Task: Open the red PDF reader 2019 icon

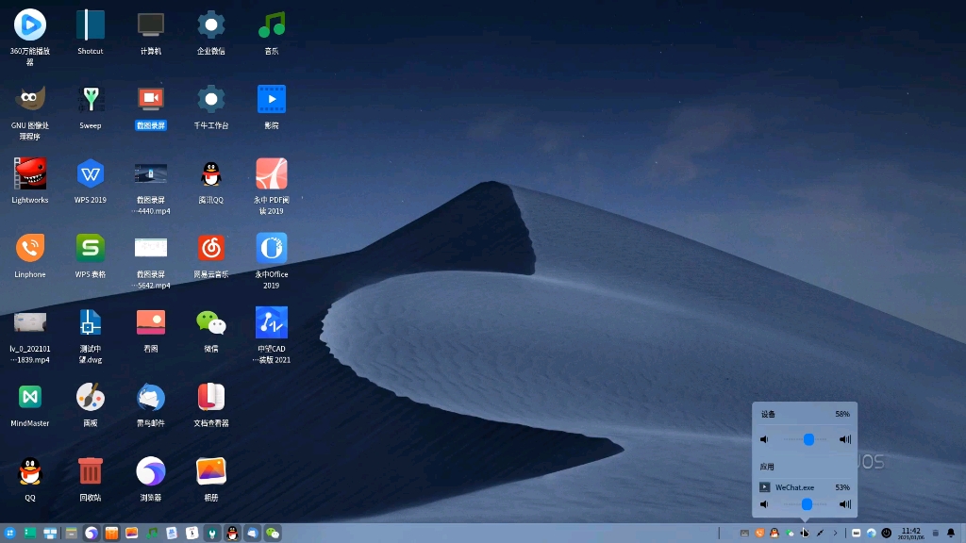Action: click(x=272, y=173)
